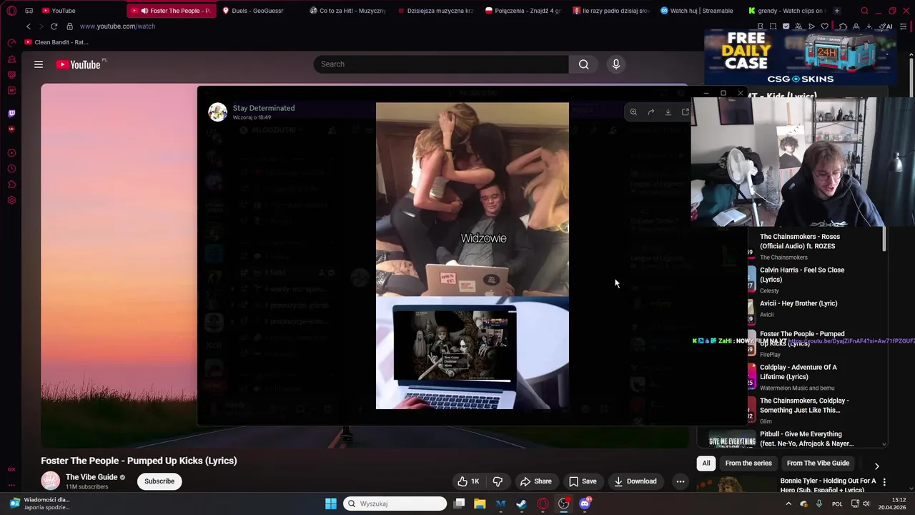Open the Opera AI toolbar button
The height and width of the screenshot is (515, 915).
pos(886,26)
